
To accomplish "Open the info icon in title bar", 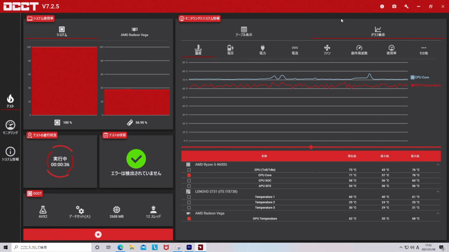I will [382, 6].
